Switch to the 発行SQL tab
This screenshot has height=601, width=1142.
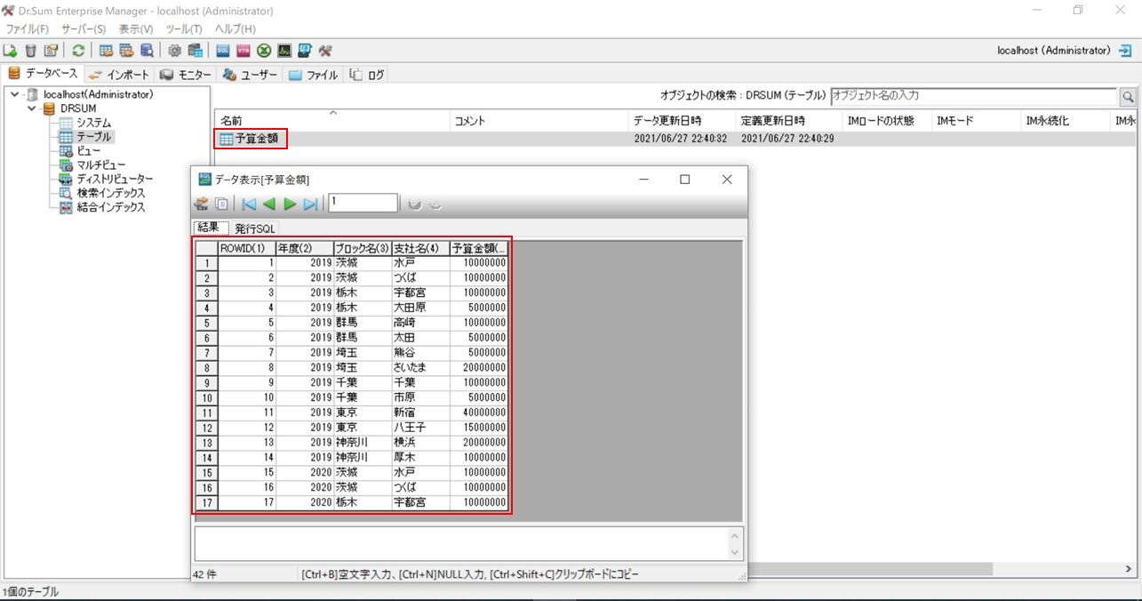pos(255,228)
